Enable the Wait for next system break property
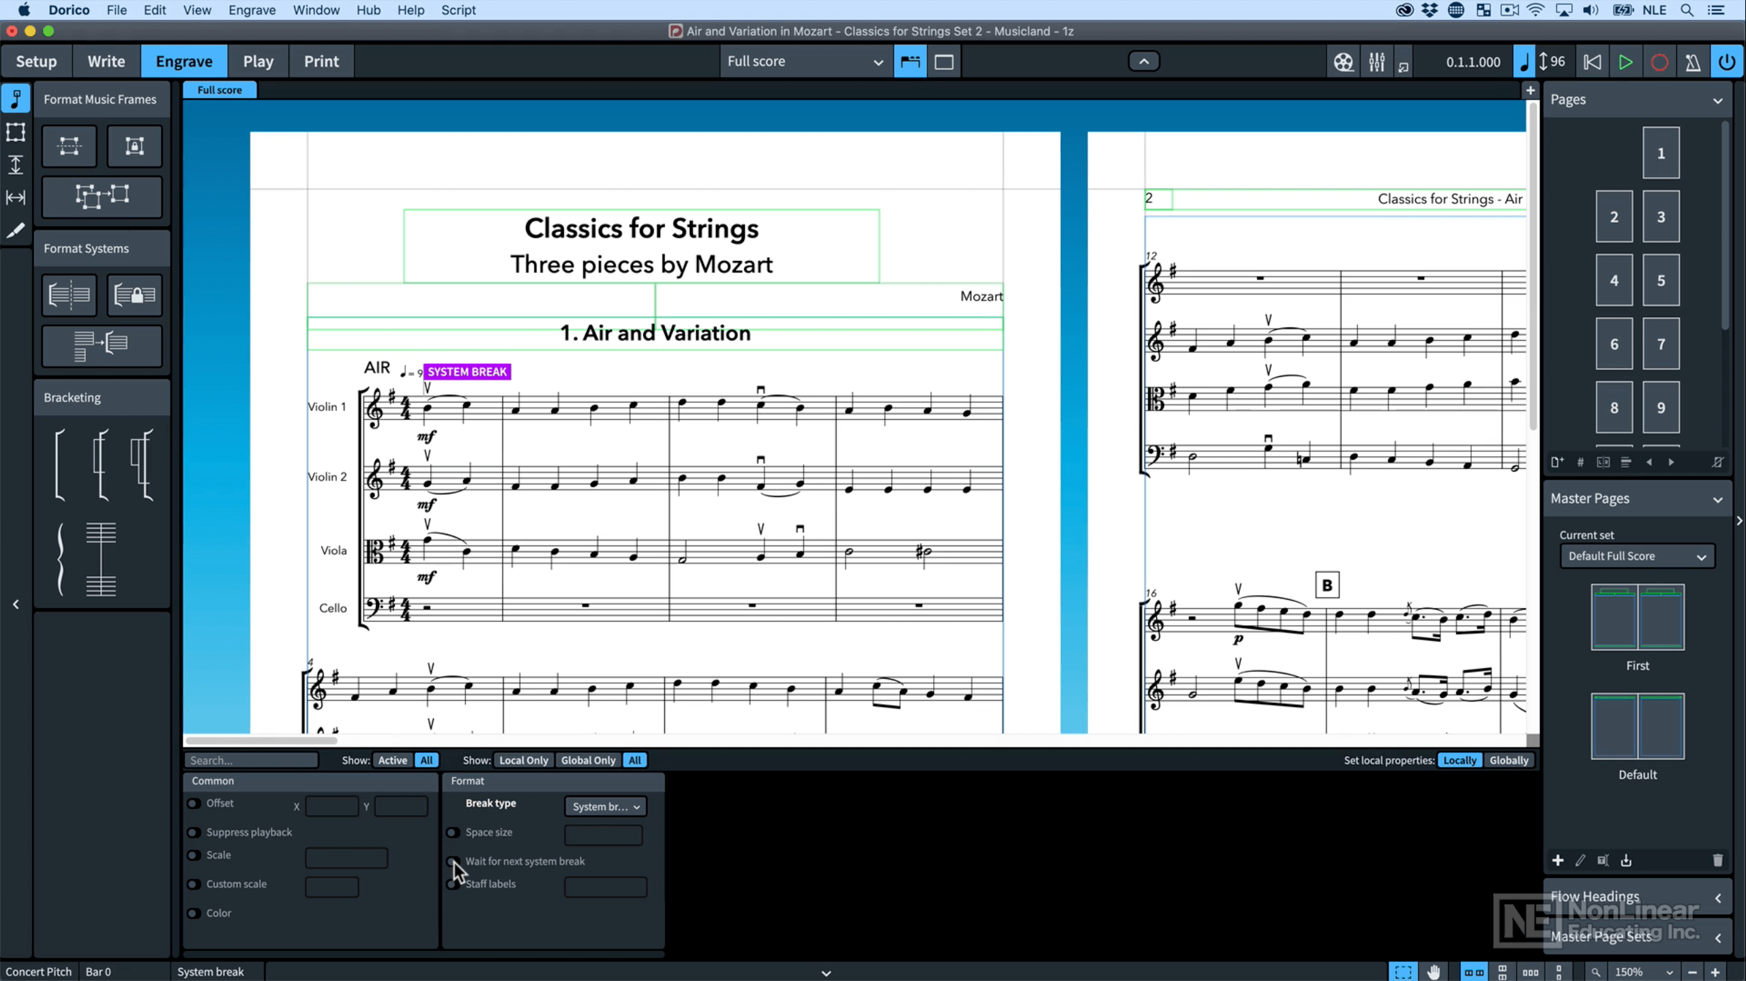 (452, 861)
